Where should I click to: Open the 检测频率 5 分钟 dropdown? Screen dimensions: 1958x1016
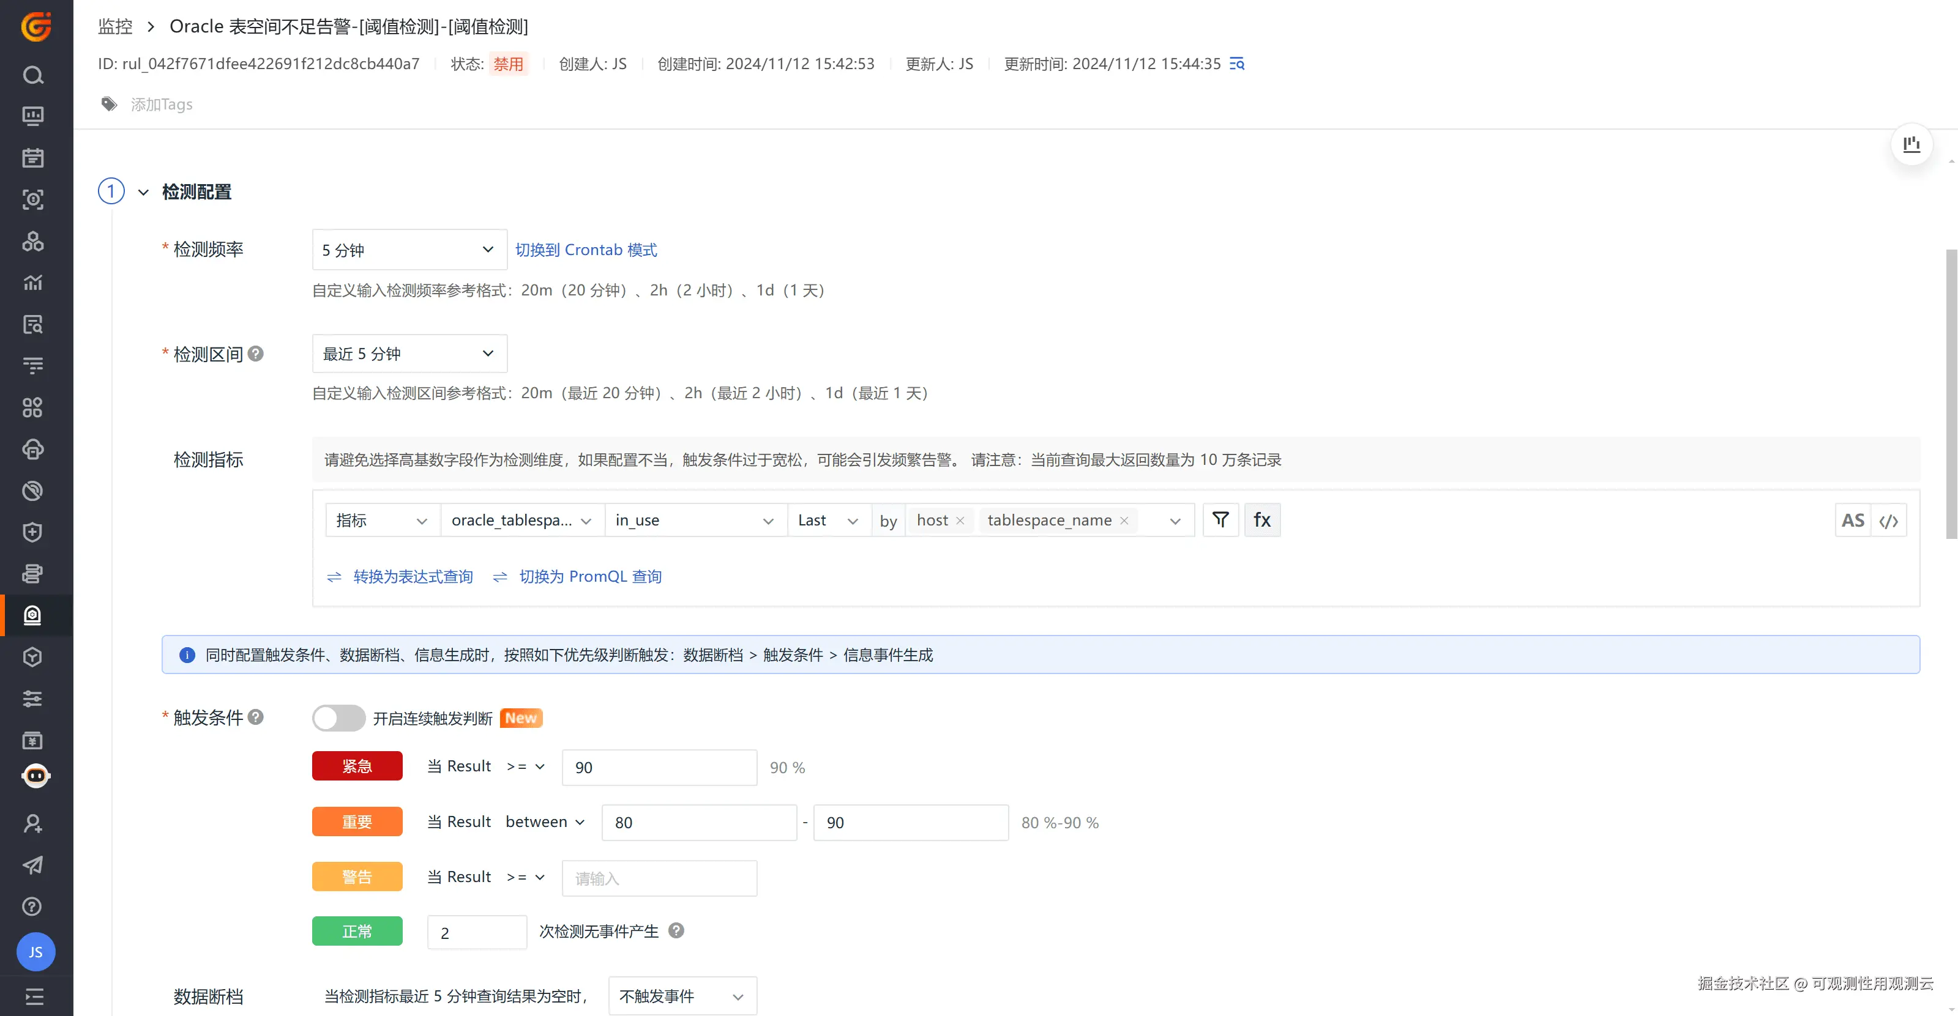pos(409,250)
